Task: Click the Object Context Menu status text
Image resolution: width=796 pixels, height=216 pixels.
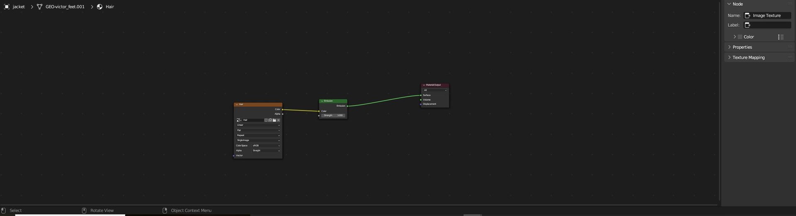Action: coord(191,210)
